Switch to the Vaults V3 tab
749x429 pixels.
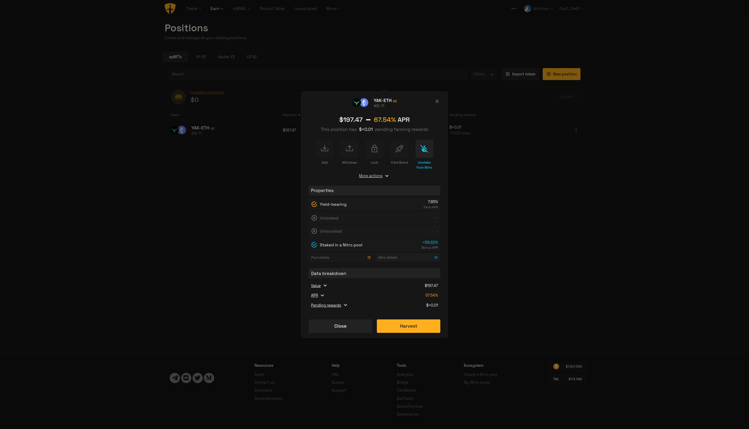(226, 56)
